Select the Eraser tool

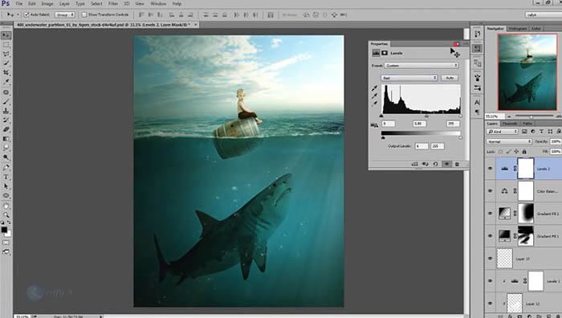click(6, 129)
